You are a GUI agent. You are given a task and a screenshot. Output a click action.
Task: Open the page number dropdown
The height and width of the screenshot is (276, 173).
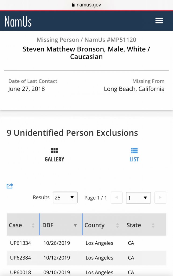click(x=138, y=198)
